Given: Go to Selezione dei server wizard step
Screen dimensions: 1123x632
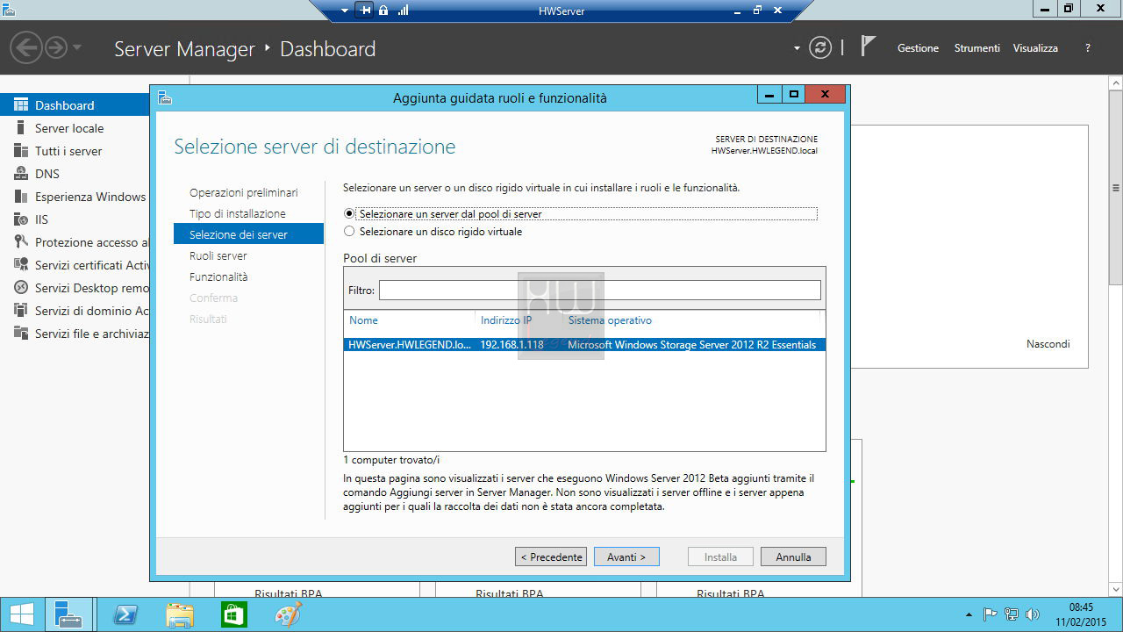Looking at the screenshot, I should point(249,234).
